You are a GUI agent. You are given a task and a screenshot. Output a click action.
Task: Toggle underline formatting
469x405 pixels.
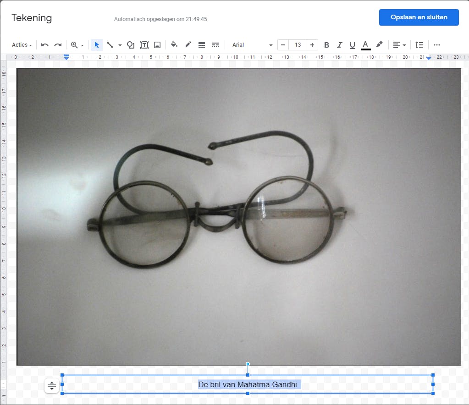352,45
